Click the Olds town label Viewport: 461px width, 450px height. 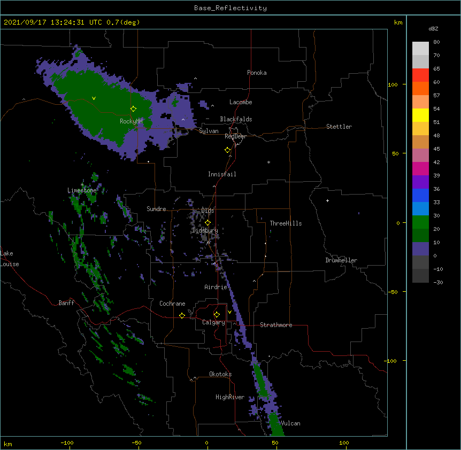pyautogui.click(x=208, y=211)
